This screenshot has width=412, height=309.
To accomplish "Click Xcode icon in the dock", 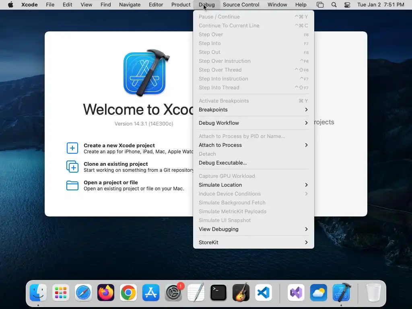I will pyautogui.click(x=341, y=293).
